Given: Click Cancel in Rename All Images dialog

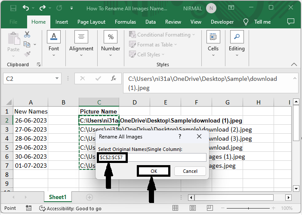Looking at the screenshot, I should (x=190, y=171).
